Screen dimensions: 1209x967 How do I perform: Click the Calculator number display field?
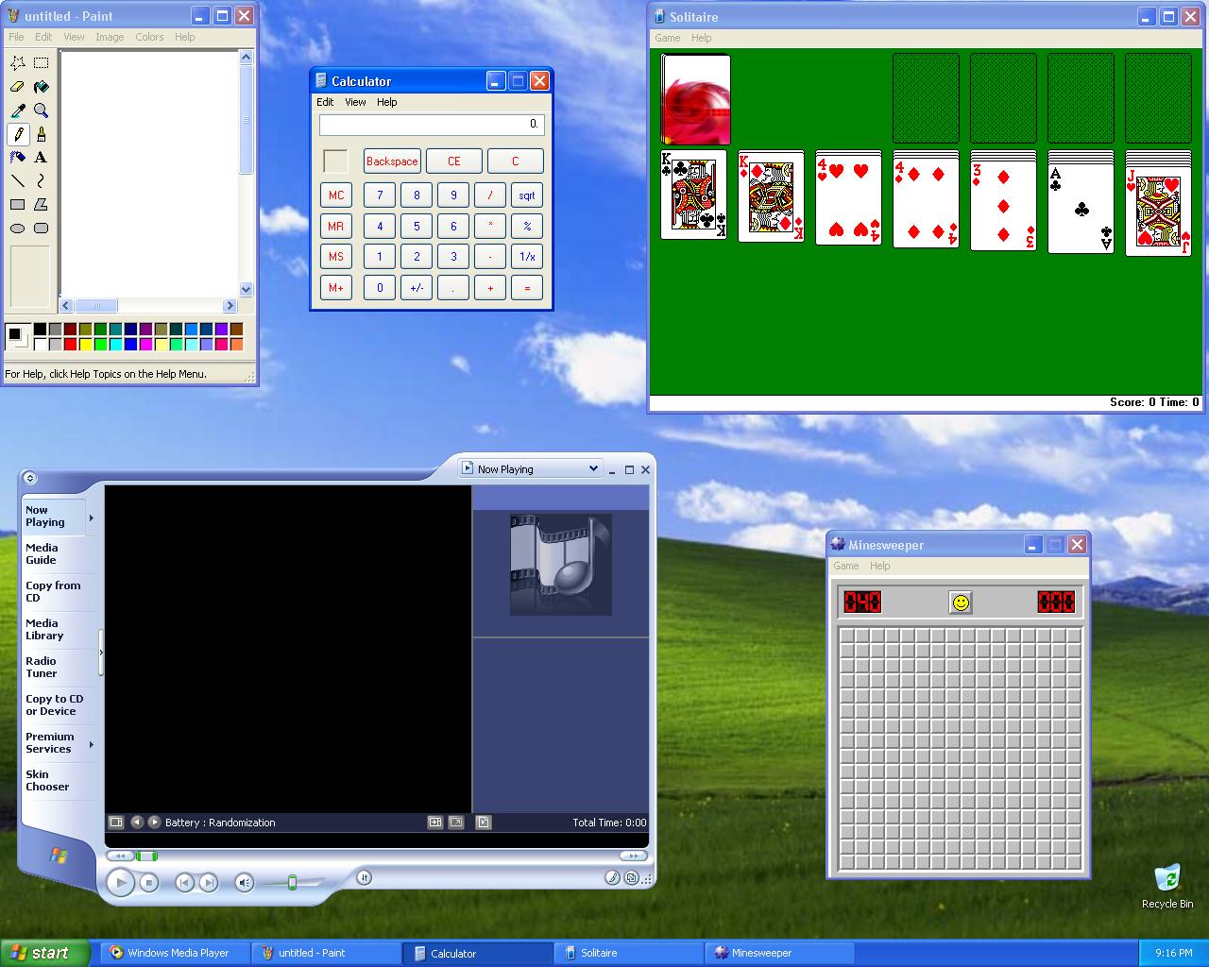[432, 124]
